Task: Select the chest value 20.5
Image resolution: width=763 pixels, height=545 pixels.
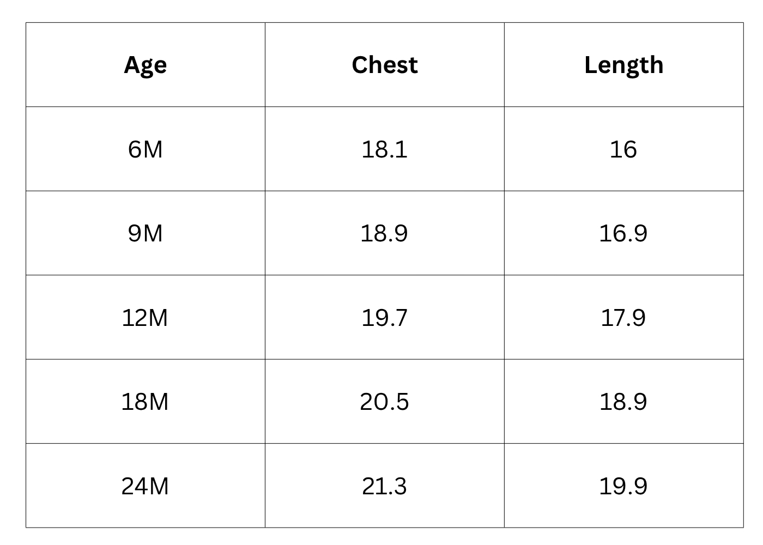Action: [x=384, y=402]
